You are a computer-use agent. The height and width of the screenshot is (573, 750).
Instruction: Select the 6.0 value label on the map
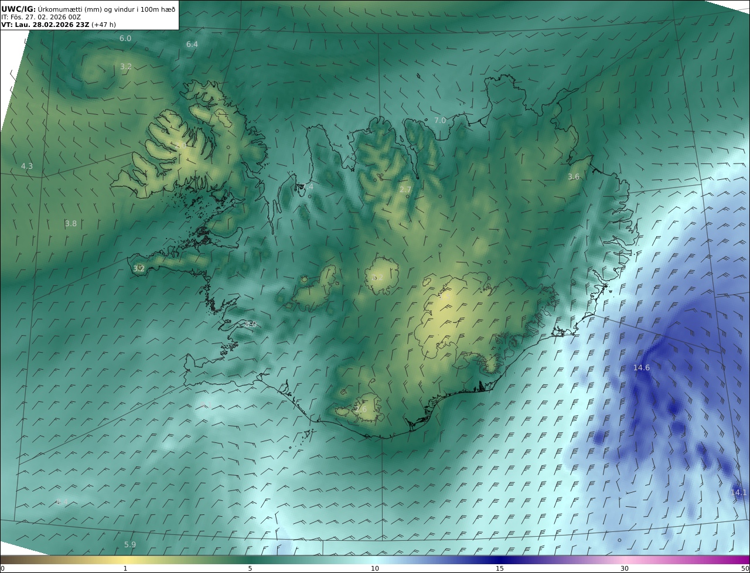pos(125,39)
